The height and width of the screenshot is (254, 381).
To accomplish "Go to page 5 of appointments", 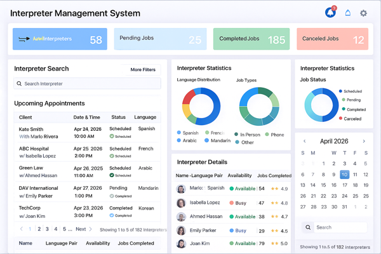I will [x=64, y=229].
